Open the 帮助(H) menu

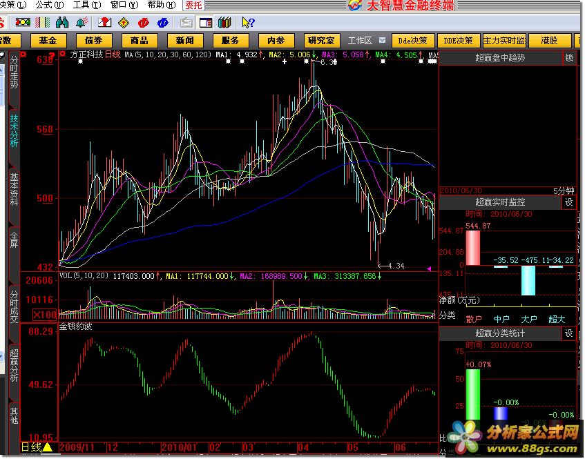(162, 5)
